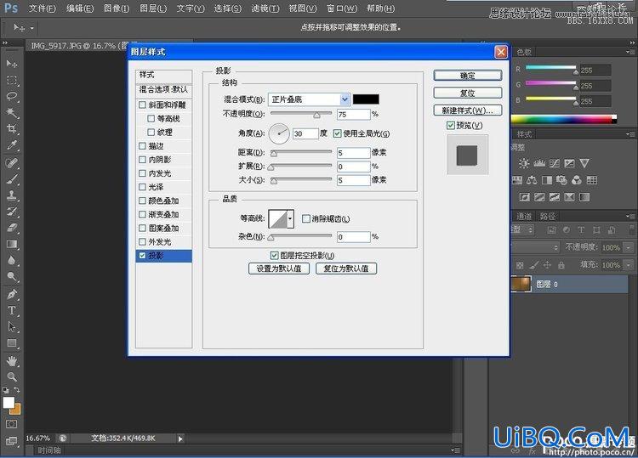
Task: Uncheck the 投影 style checkbox
Action: pos(142,256)
